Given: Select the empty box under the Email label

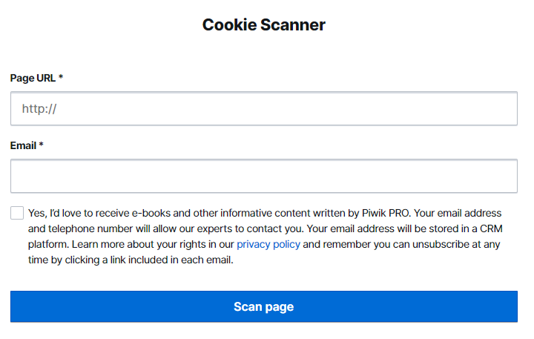Looking at the screenshot, I should pos(263,176).
